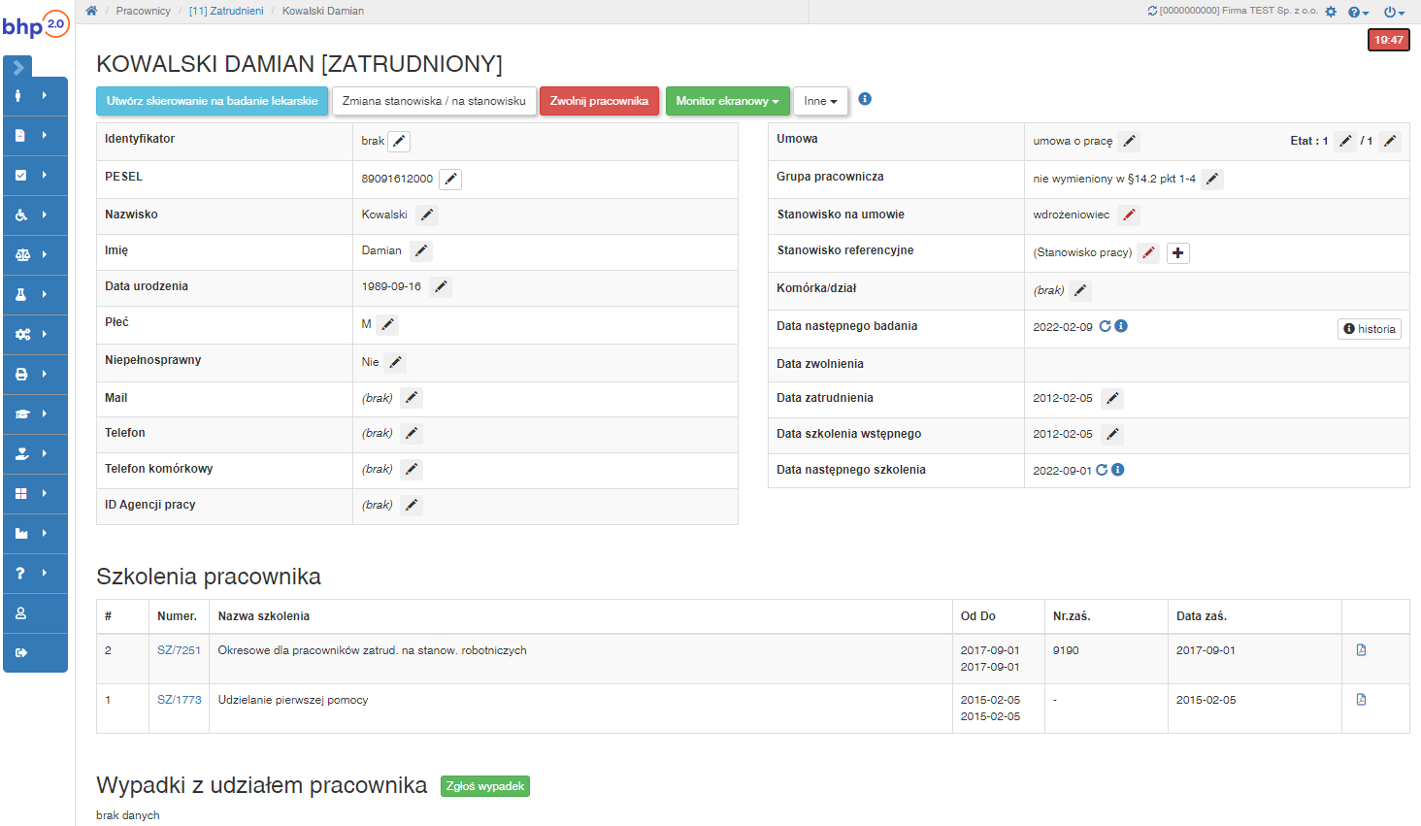1421x826 pixels.
Task: Refresh the Data następnego badania date
Action: pyautogui.click(x=1105, y=326)
